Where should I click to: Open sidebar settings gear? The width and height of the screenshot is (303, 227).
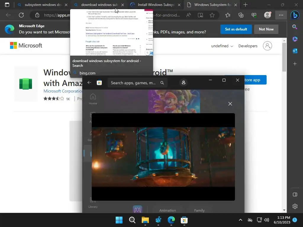(295, 206)
